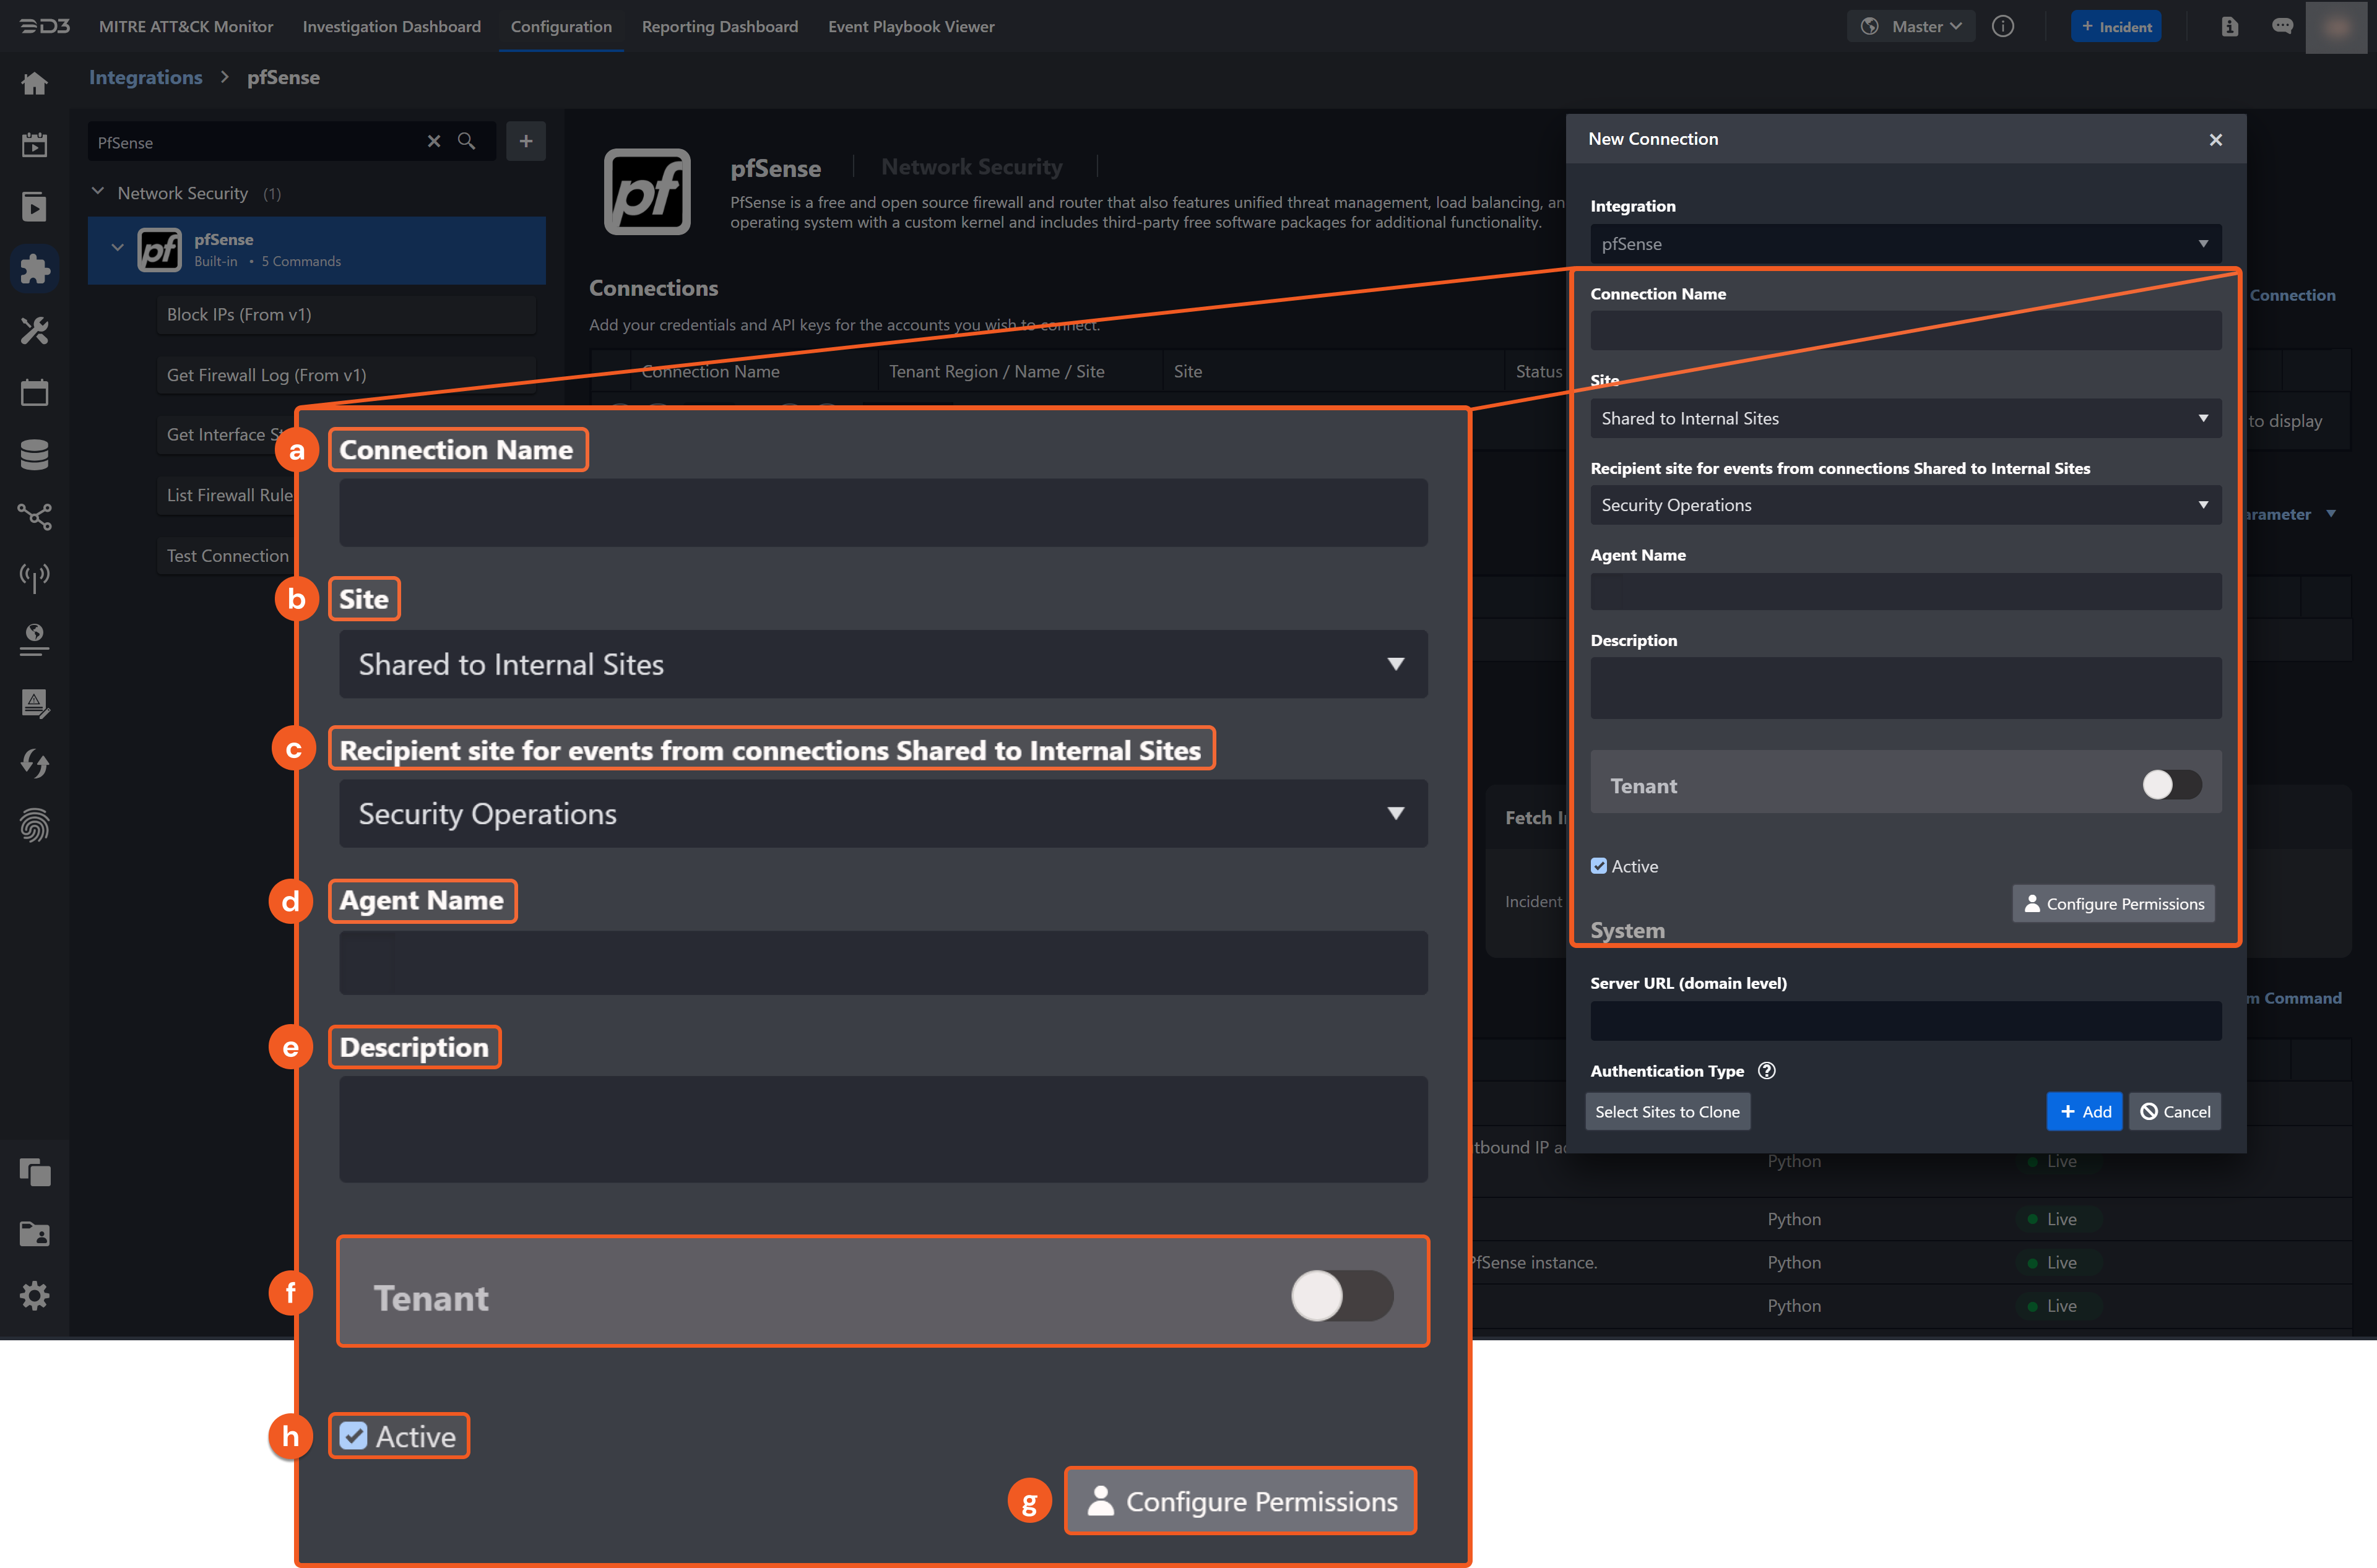Collapse the Network Security tree group

pyautogui.click(x=98, y=192)
